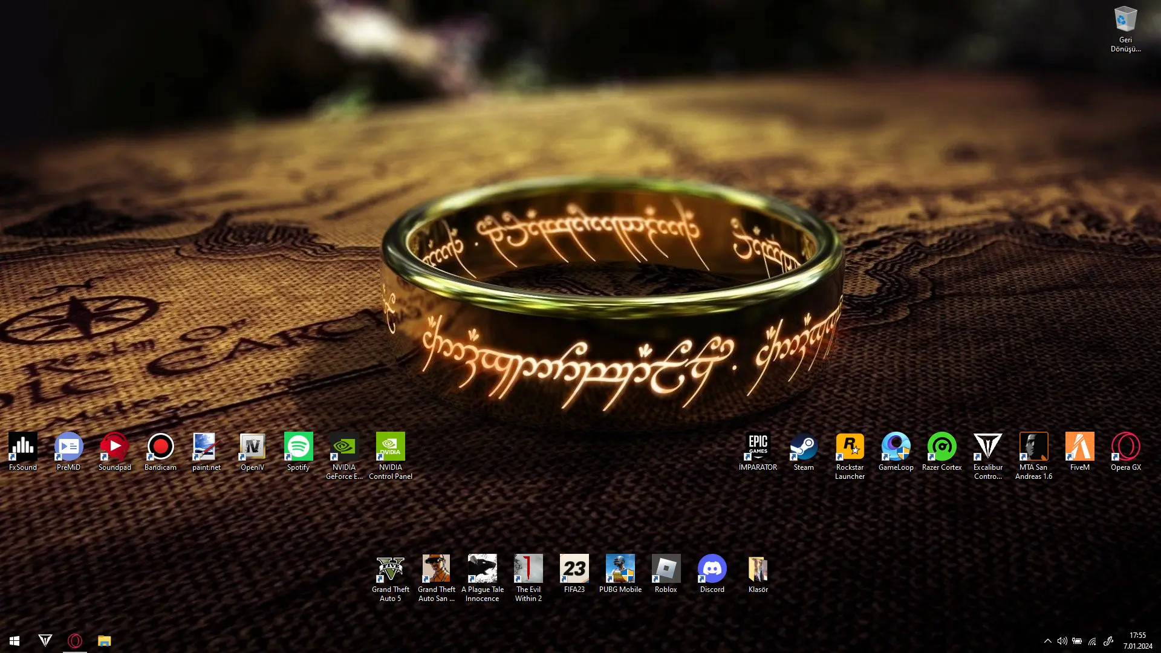Image resolution: width=1161 pixels, height=653 pixels.
Task: Check battery status in system tray
Action: [1077, 641]
